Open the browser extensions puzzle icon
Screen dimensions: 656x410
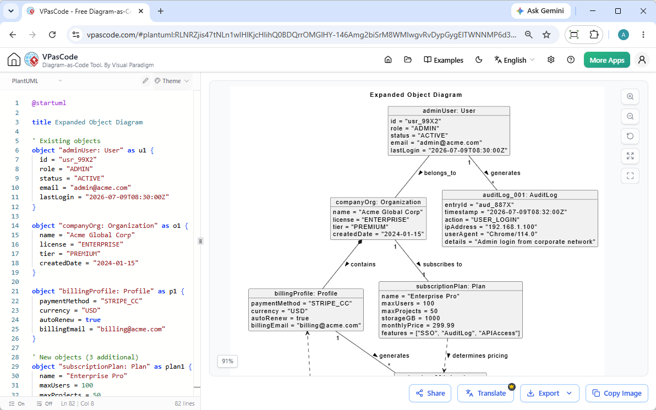tap(594, 35)
